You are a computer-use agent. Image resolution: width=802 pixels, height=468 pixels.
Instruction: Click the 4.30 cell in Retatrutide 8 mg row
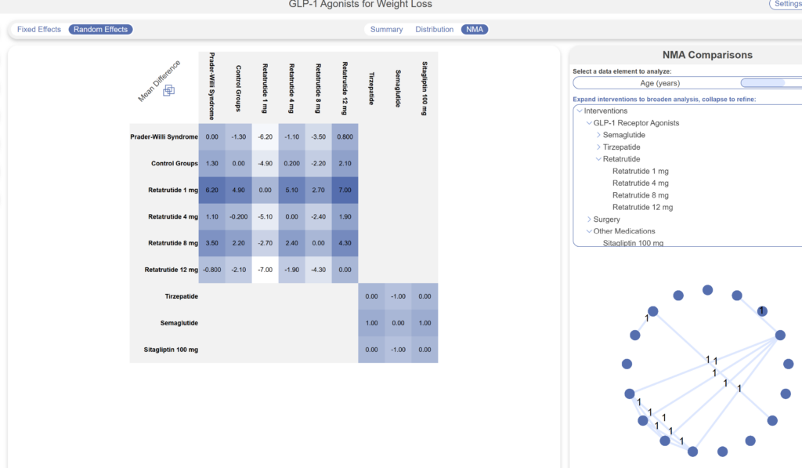345,243
